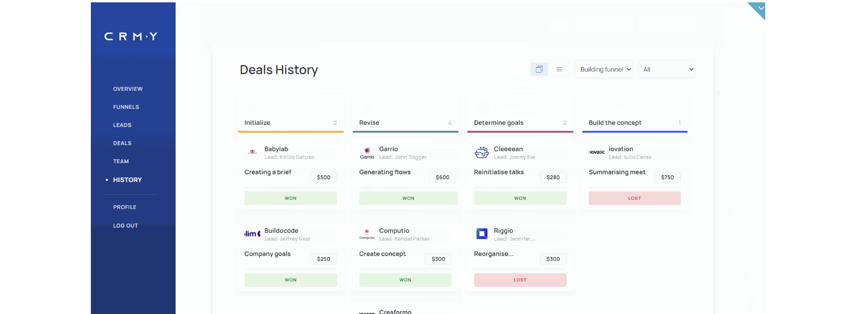Viewport: 857px width, 314px height.
Task: Click the $500 amount on Babylab deal
Action: (324, 177)
